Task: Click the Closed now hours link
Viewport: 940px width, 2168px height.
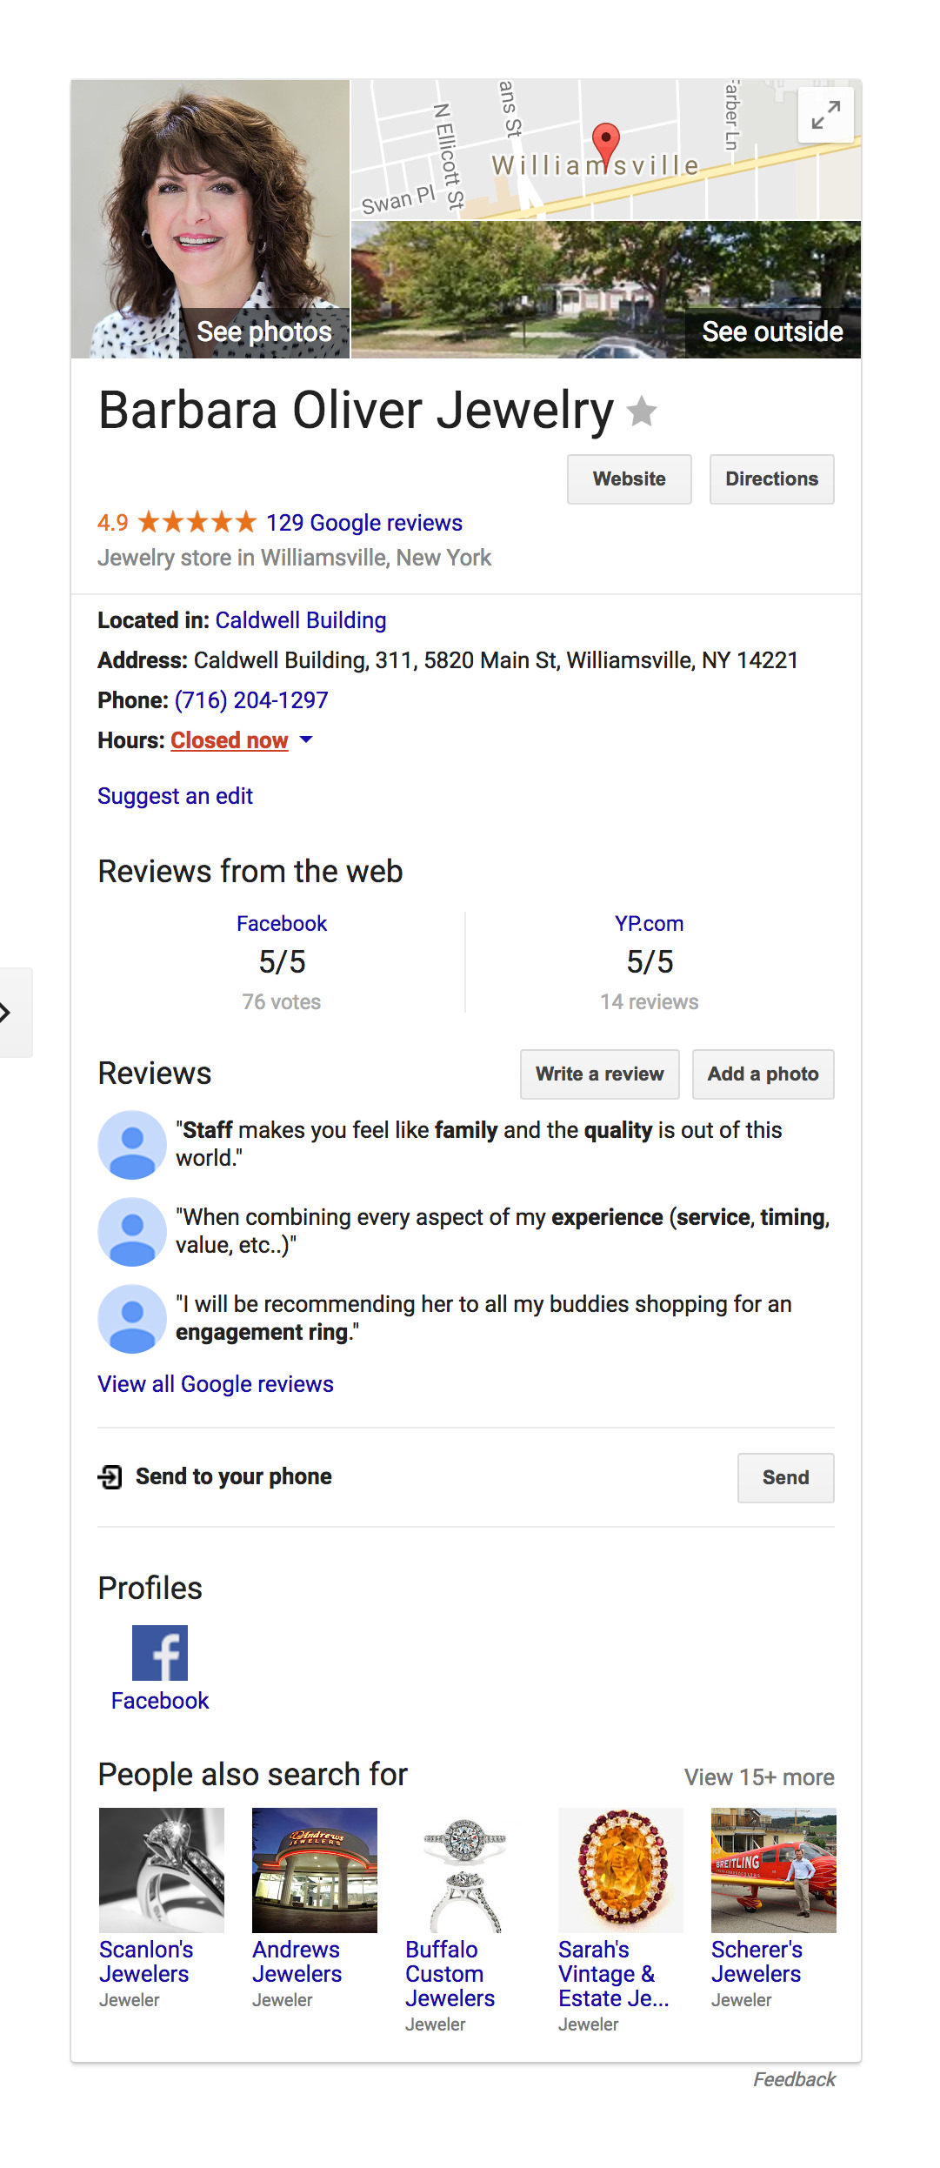Action: 230,740
